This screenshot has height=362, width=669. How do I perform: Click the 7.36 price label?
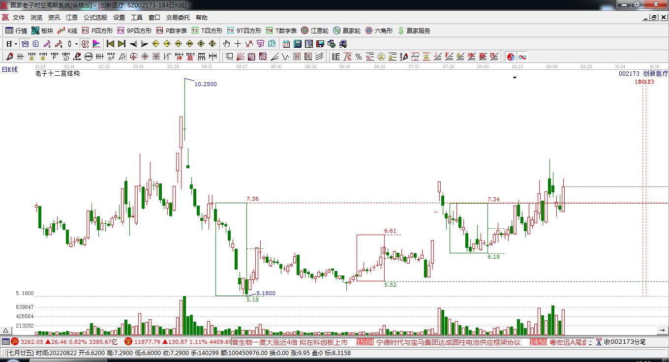[x=252, y=199]
